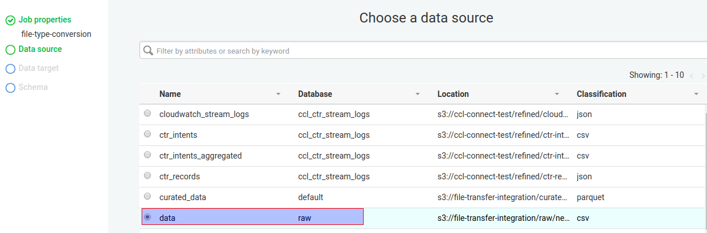Viewport: 707px width, 233px height.
Task: Go to next page arrow
Action: (x=703, y=76)
